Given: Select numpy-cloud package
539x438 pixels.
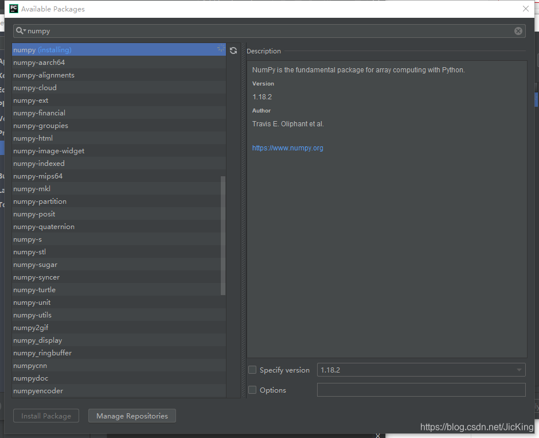Looking at the screenshot, I should pos(119,88).
